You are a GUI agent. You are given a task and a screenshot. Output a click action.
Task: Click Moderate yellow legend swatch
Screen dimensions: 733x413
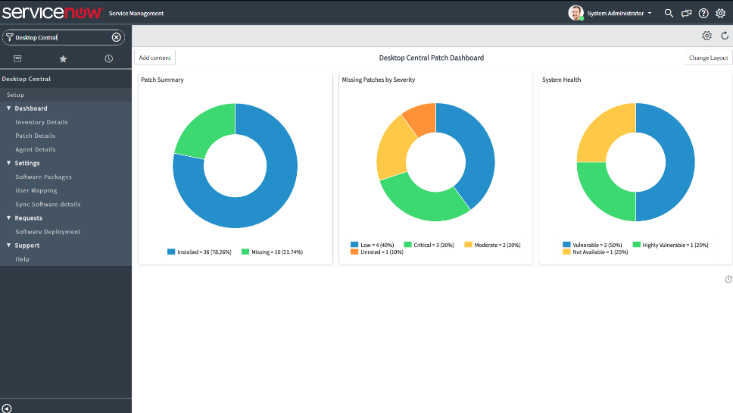468,245
